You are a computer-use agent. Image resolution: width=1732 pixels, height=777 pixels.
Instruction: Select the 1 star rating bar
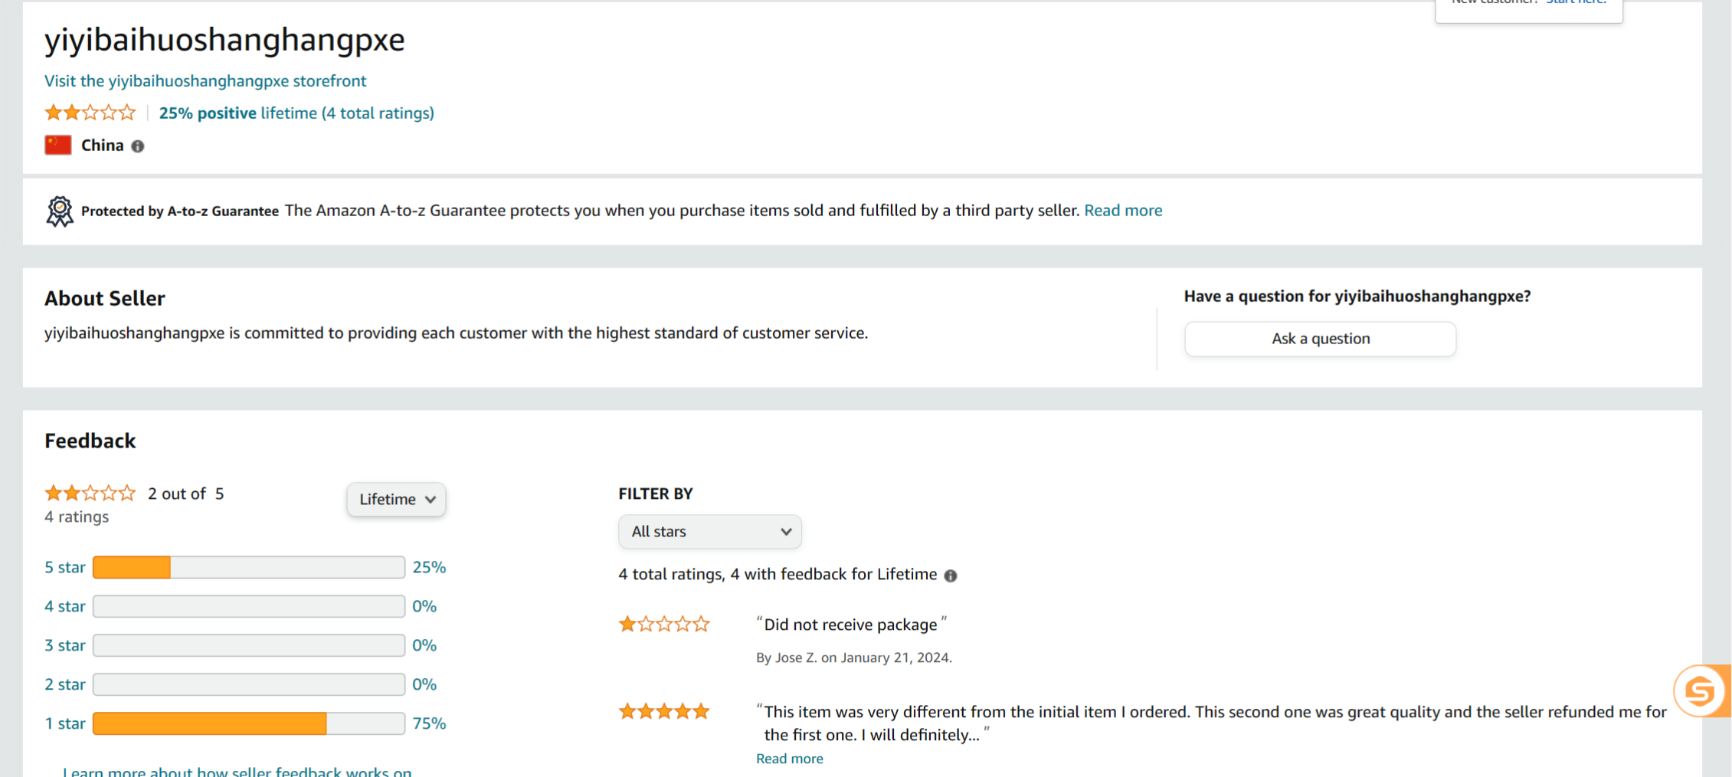click(x=249, y=723)
